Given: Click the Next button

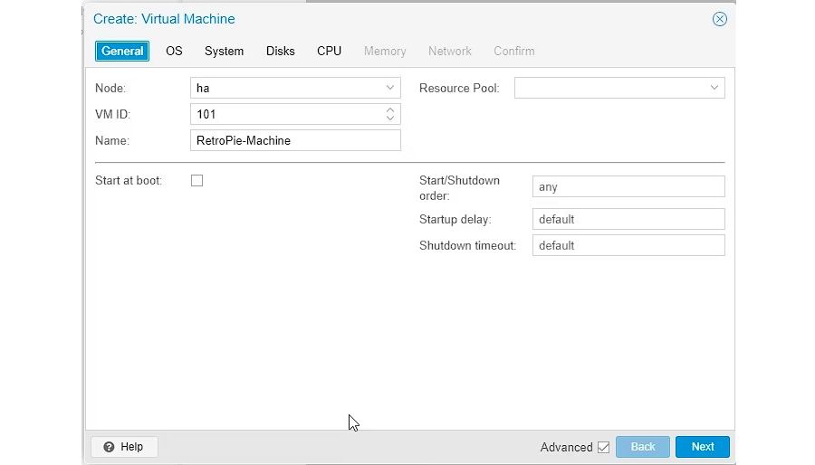Looking at the screenshot, I should click(702, 447).
